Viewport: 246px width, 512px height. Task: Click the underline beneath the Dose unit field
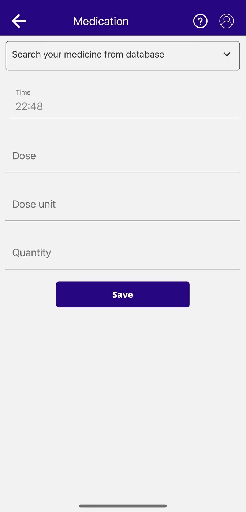123,220
